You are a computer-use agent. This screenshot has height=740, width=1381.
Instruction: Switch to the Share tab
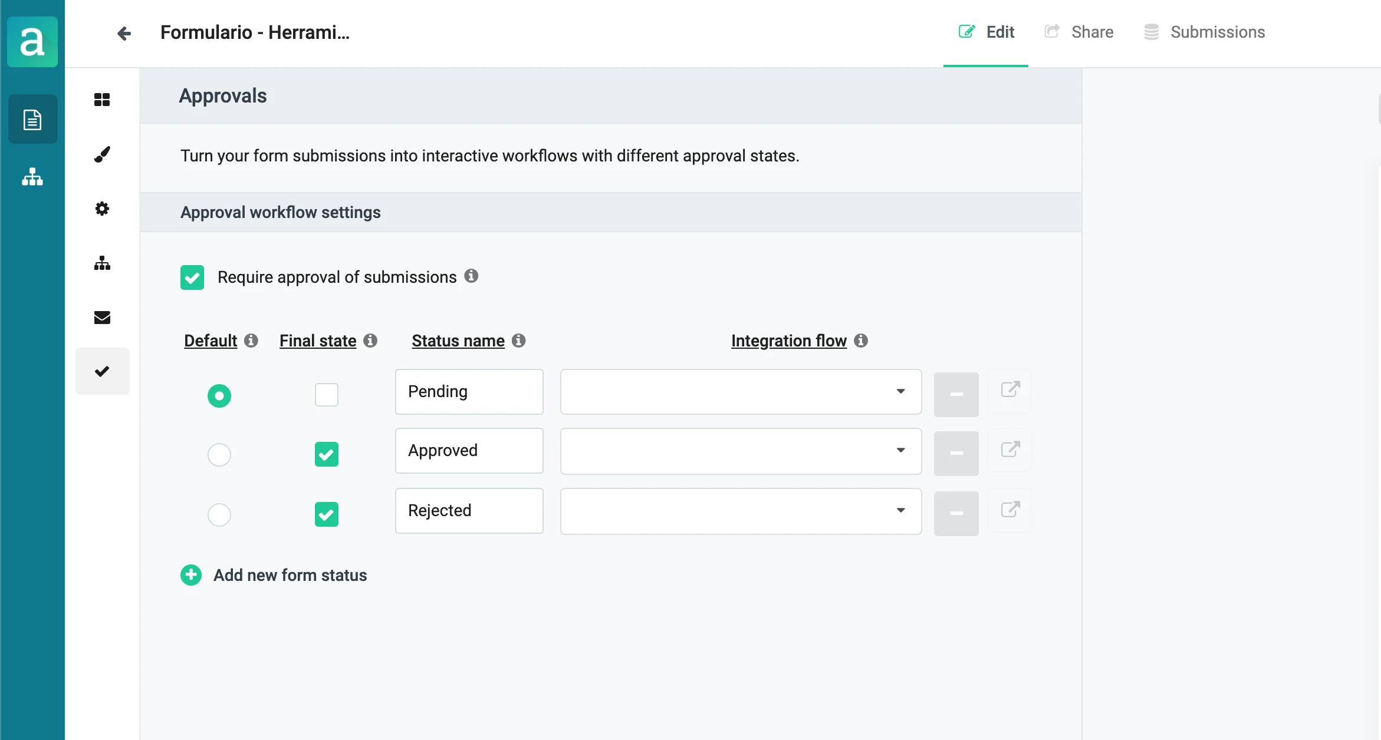1079,32
